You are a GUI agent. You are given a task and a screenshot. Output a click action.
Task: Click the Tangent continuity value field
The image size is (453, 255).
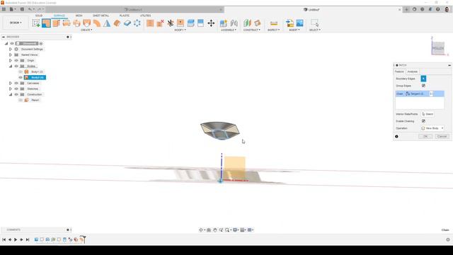(x=431, y=93)
